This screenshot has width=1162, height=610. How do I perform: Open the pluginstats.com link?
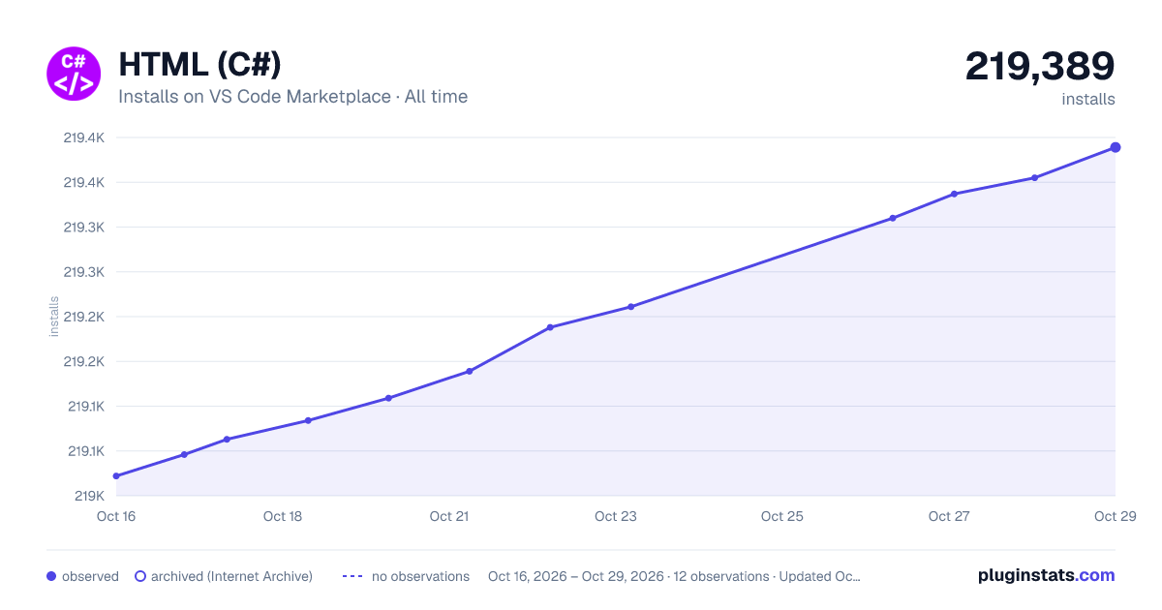point(1046,575)
